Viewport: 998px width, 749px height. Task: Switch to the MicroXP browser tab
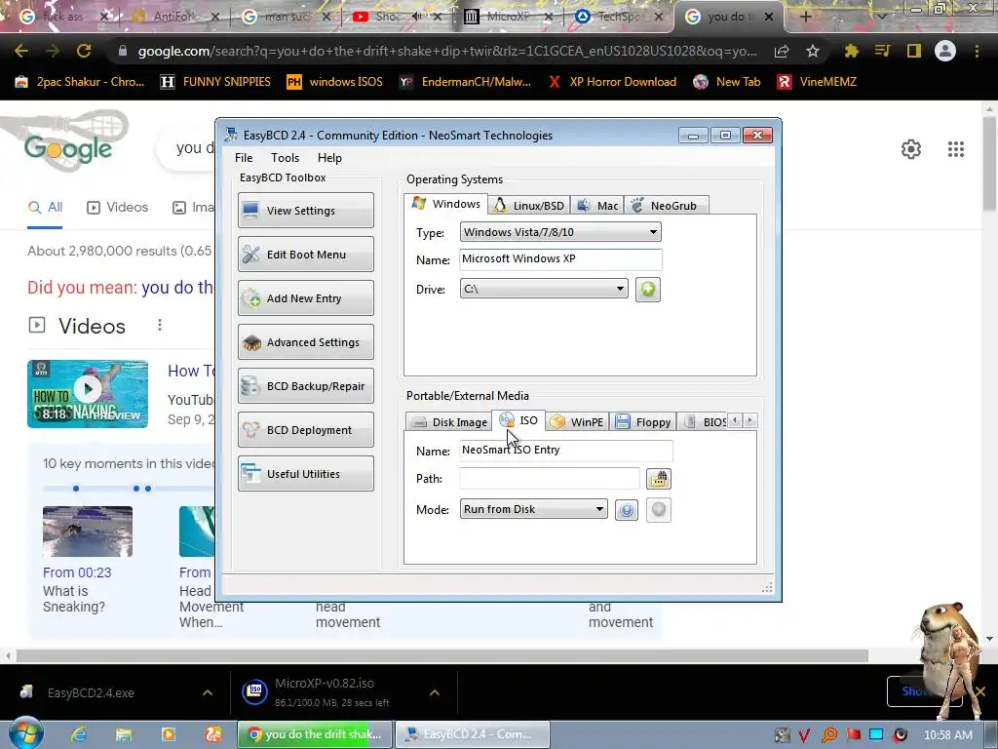[x=508, y=17]
